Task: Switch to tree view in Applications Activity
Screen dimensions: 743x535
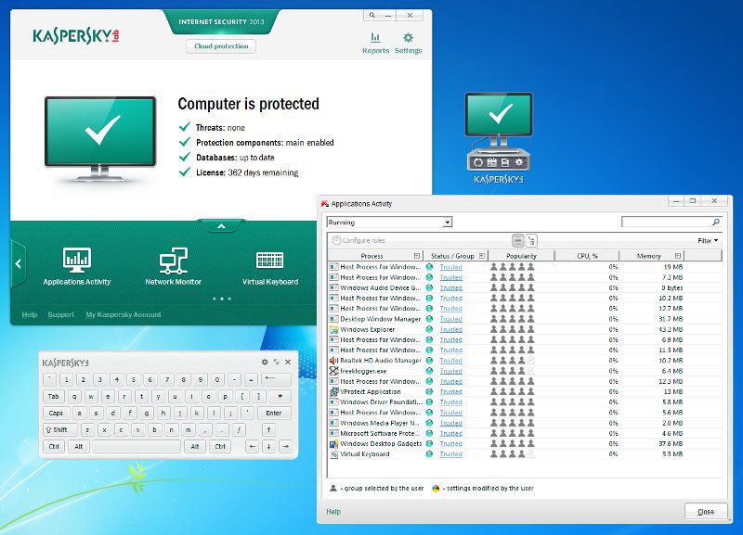Action: pos(531,241)
